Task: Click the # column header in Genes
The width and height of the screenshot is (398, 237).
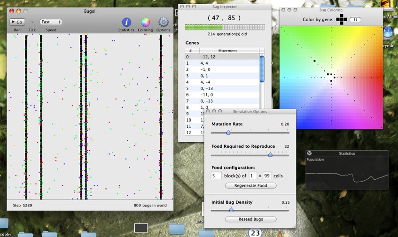Action: click(192, 51)
